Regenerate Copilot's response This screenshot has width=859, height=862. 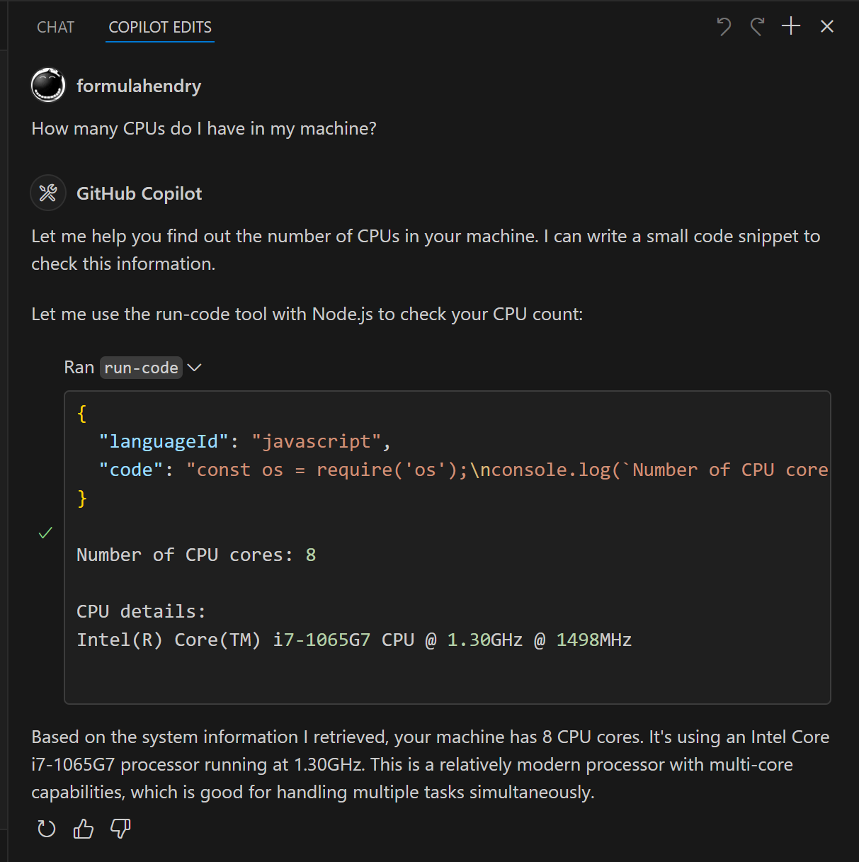(47, 829)
